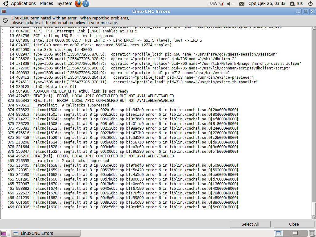Click 'PCI: setting IRQ 5 as level-triggered' line

[57, 36]
